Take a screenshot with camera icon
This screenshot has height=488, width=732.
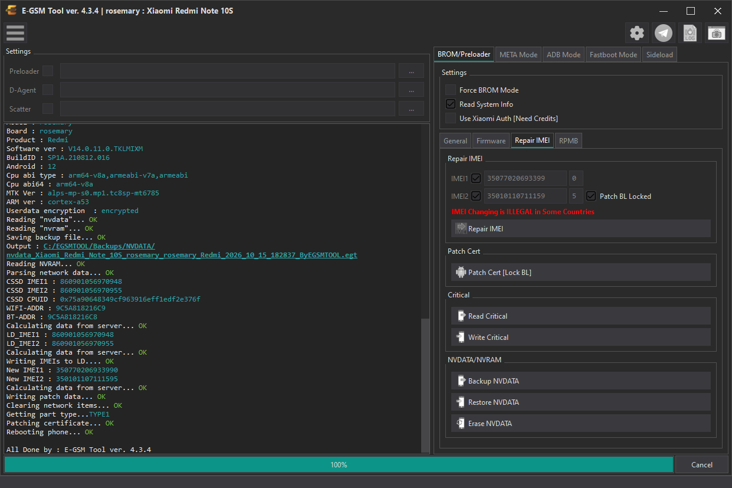[717, 33]
